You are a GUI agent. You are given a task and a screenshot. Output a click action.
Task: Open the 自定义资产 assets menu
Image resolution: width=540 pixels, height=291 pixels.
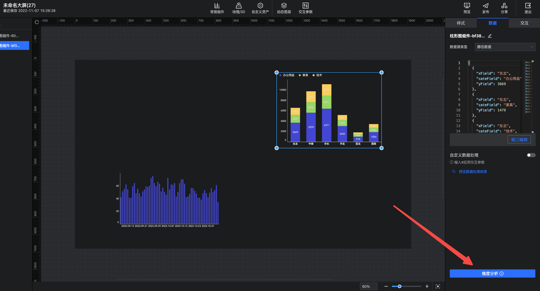pyautogui.click(x=260, y=8)
